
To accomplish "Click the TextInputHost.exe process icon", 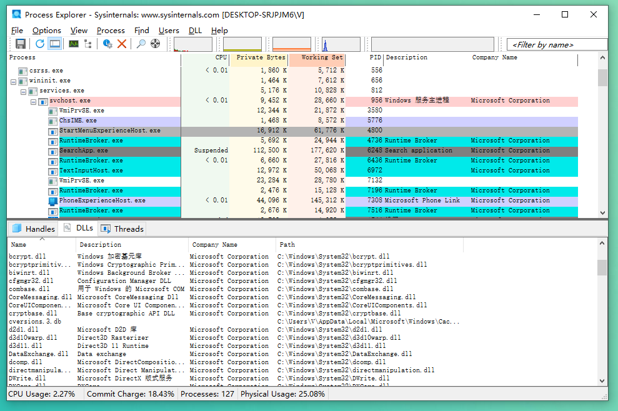I will coord(53,171).
